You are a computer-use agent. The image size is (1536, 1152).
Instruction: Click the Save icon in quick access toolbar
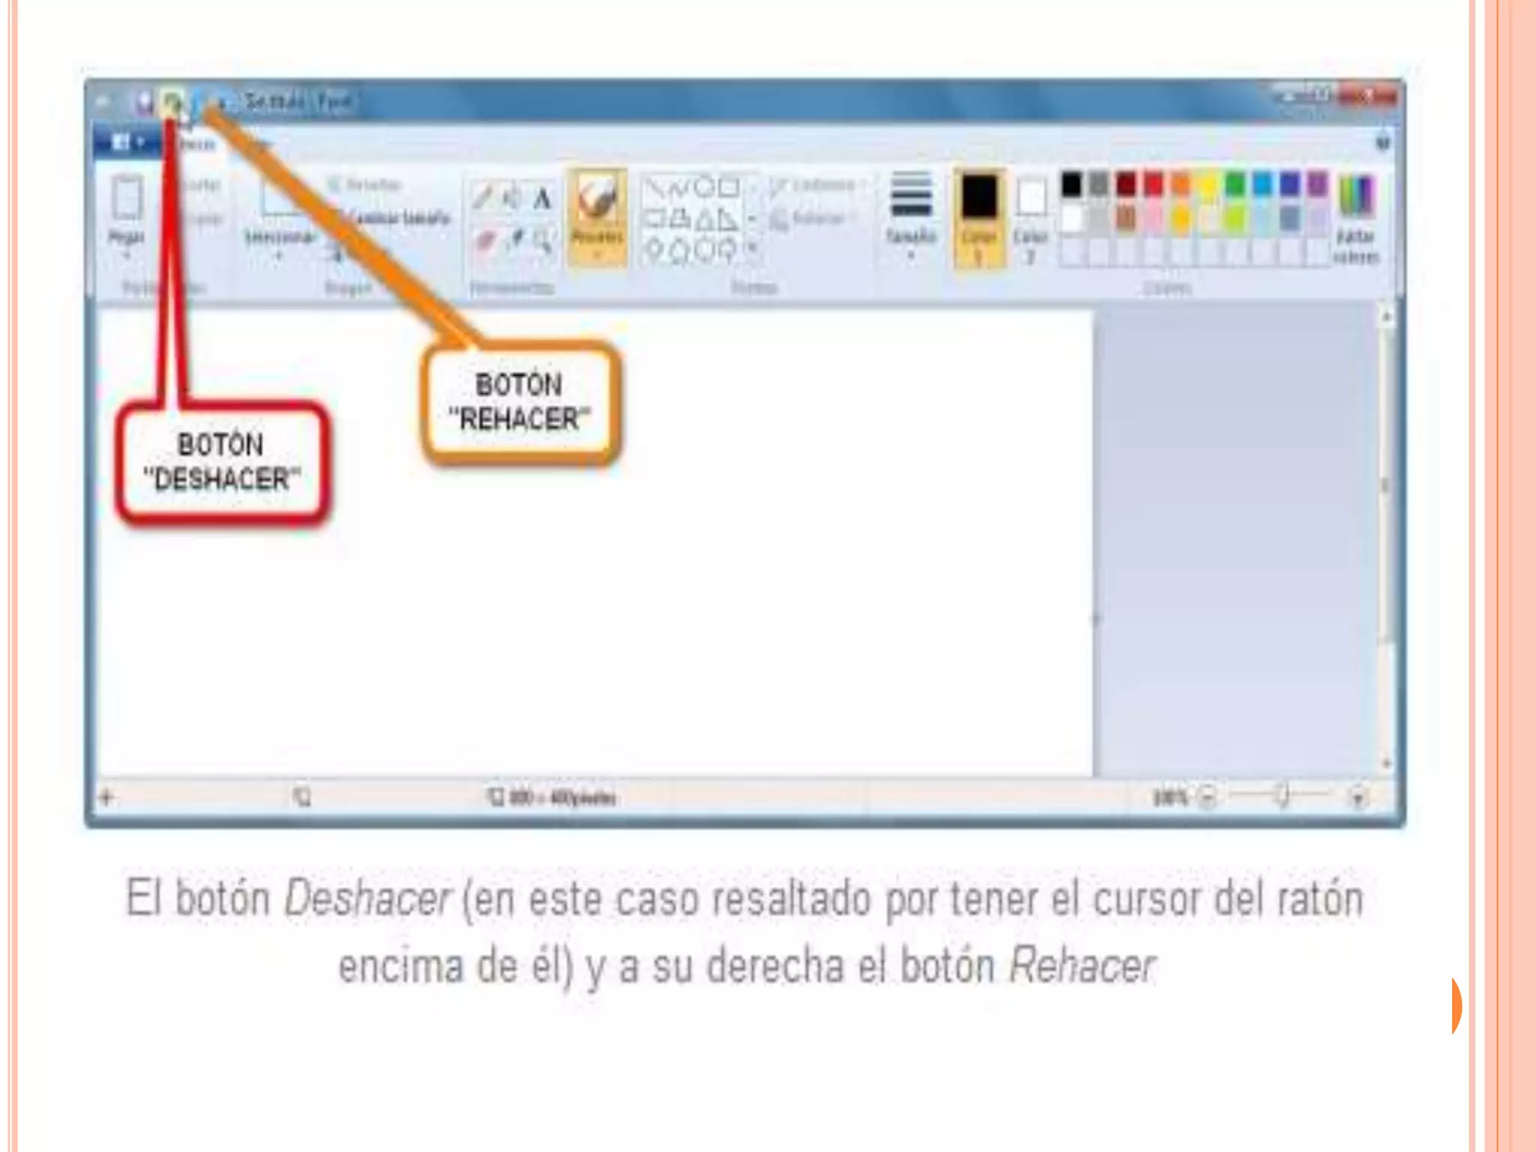(145, 102)
